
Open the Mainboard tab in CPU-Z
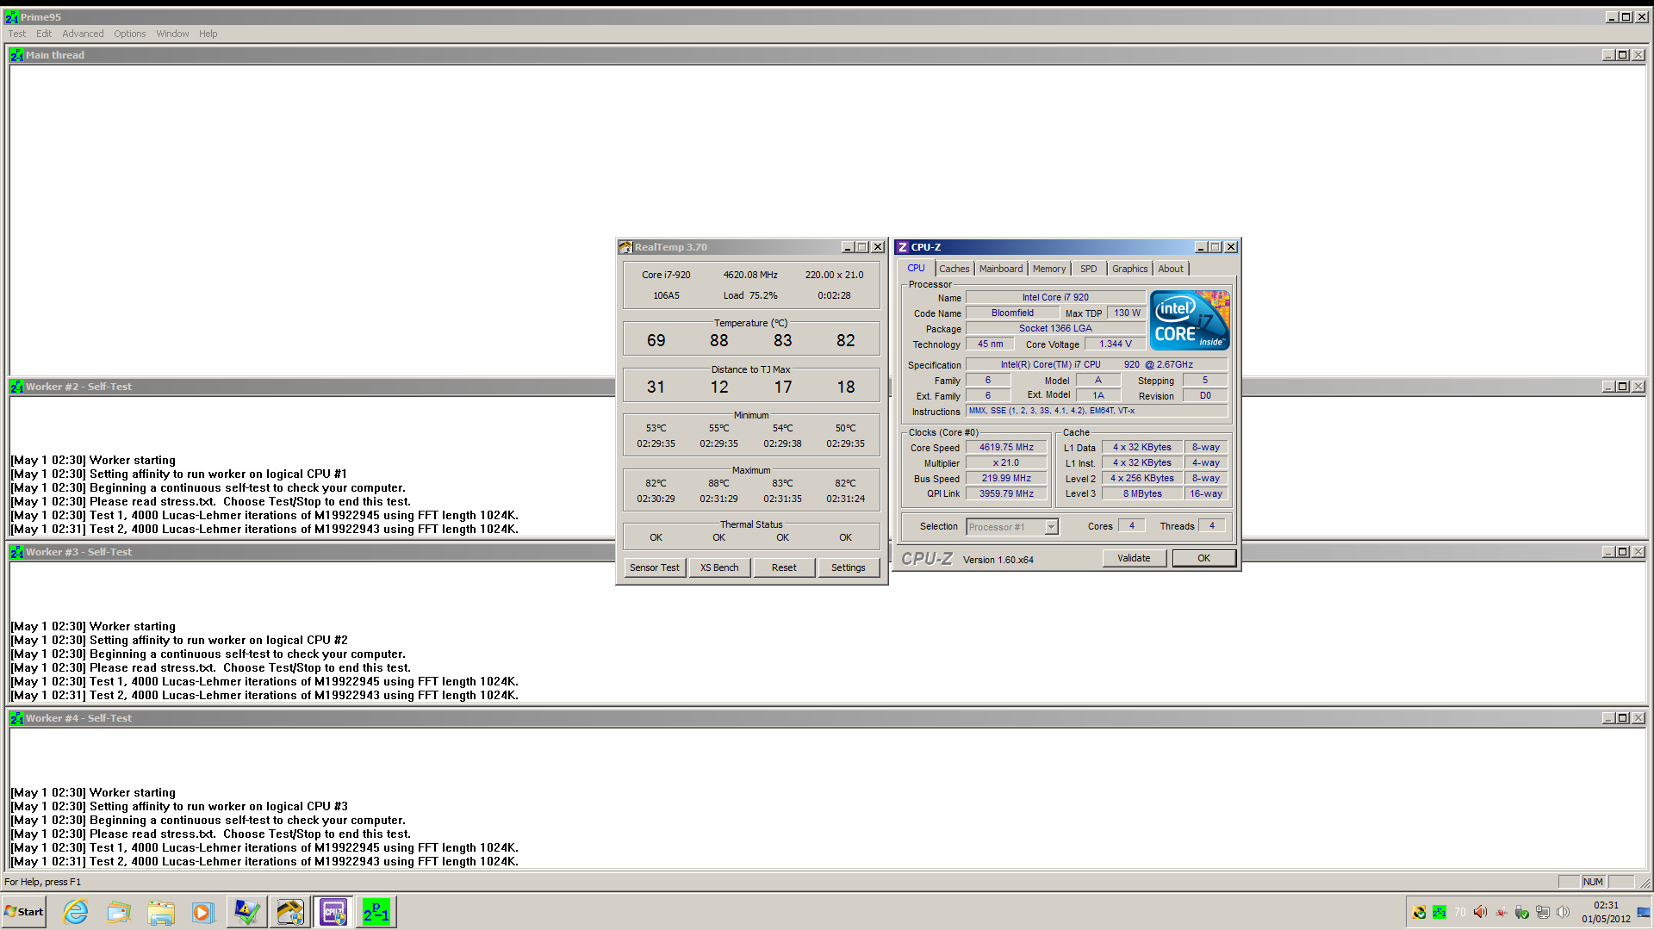(x=1000, y=269)
